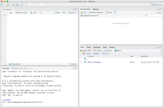Viewport: 164px width, 108px height.
Task: Click the Intro-to-R breadcrumb link
Action: click(105, 53)
